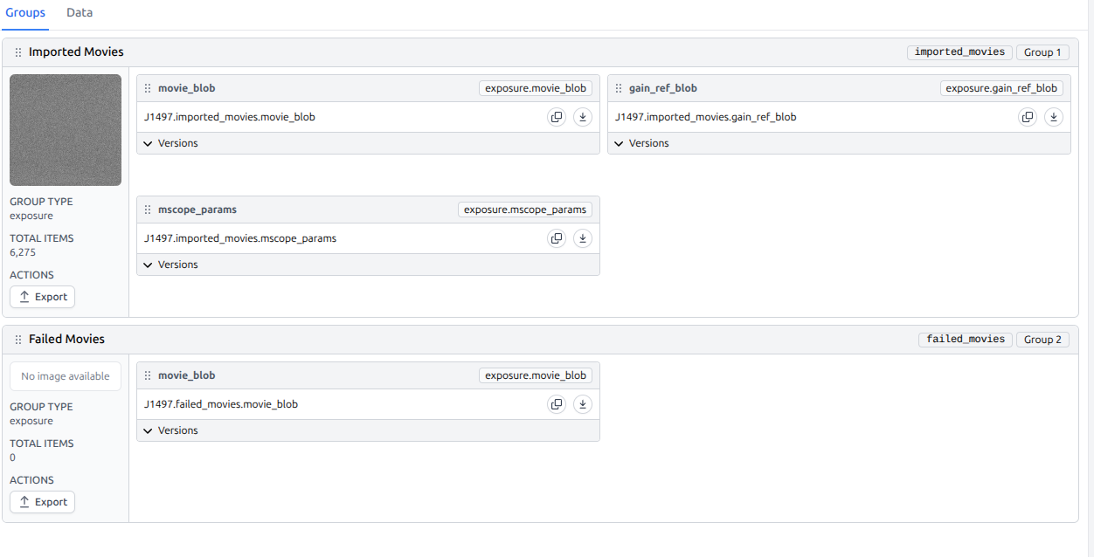The height and width of the screenshot is (557, 1094).
Task: Copy the imported_movies.gain_ref_blob path
Action: [x=1028, y=117]
